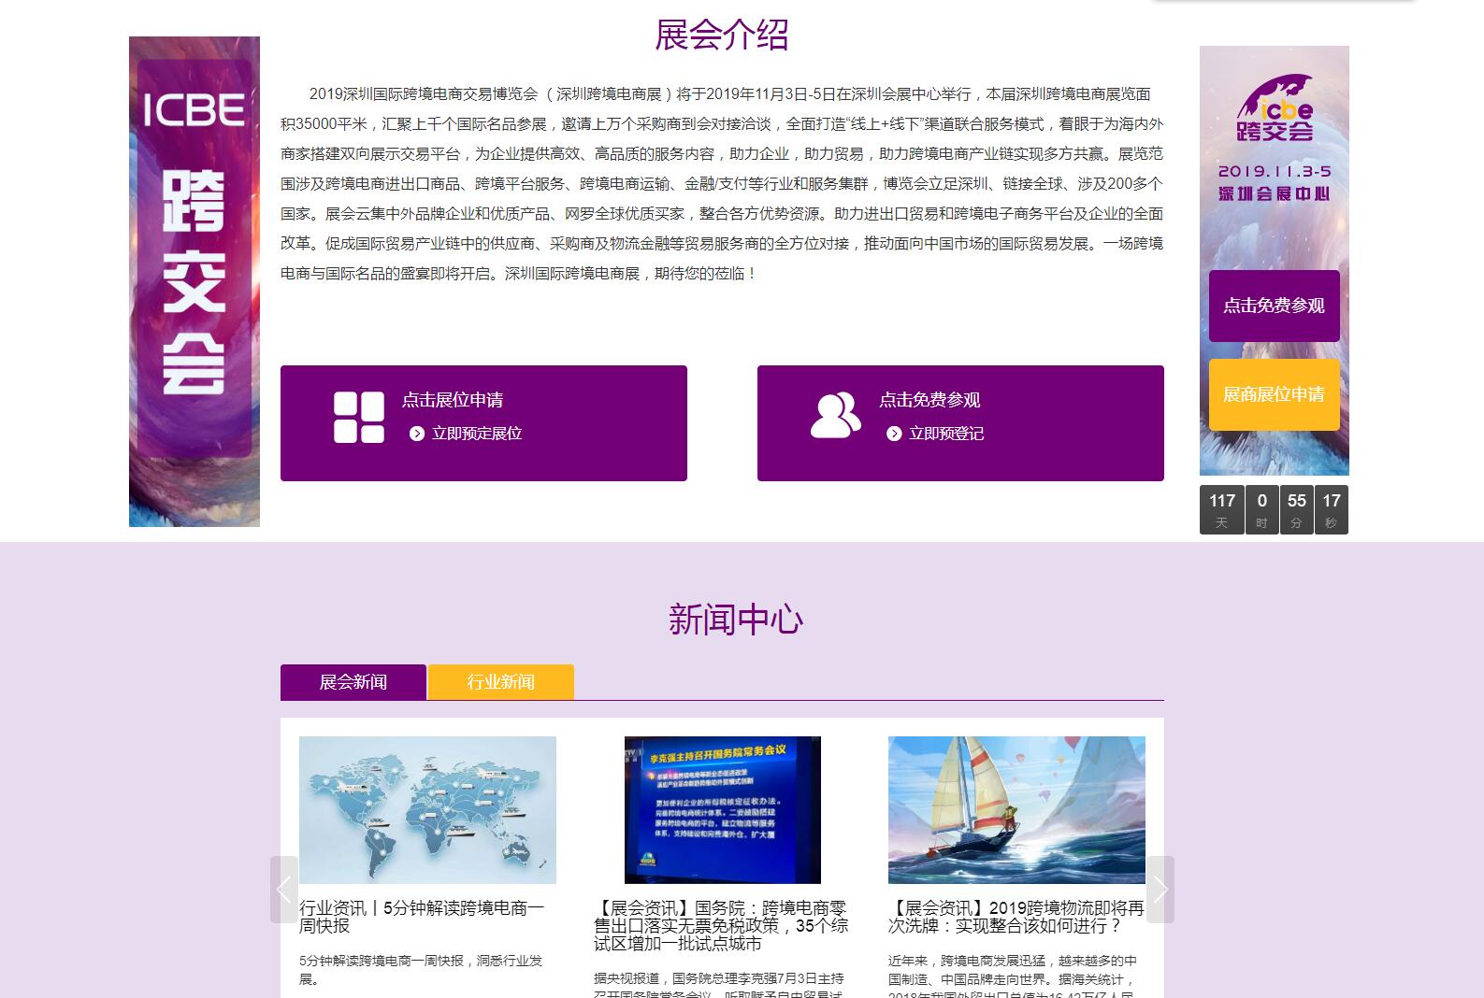This screenshot has height=998, width=1484.
Task: Go to previous news carousel slide
Action: click(284, 889)
